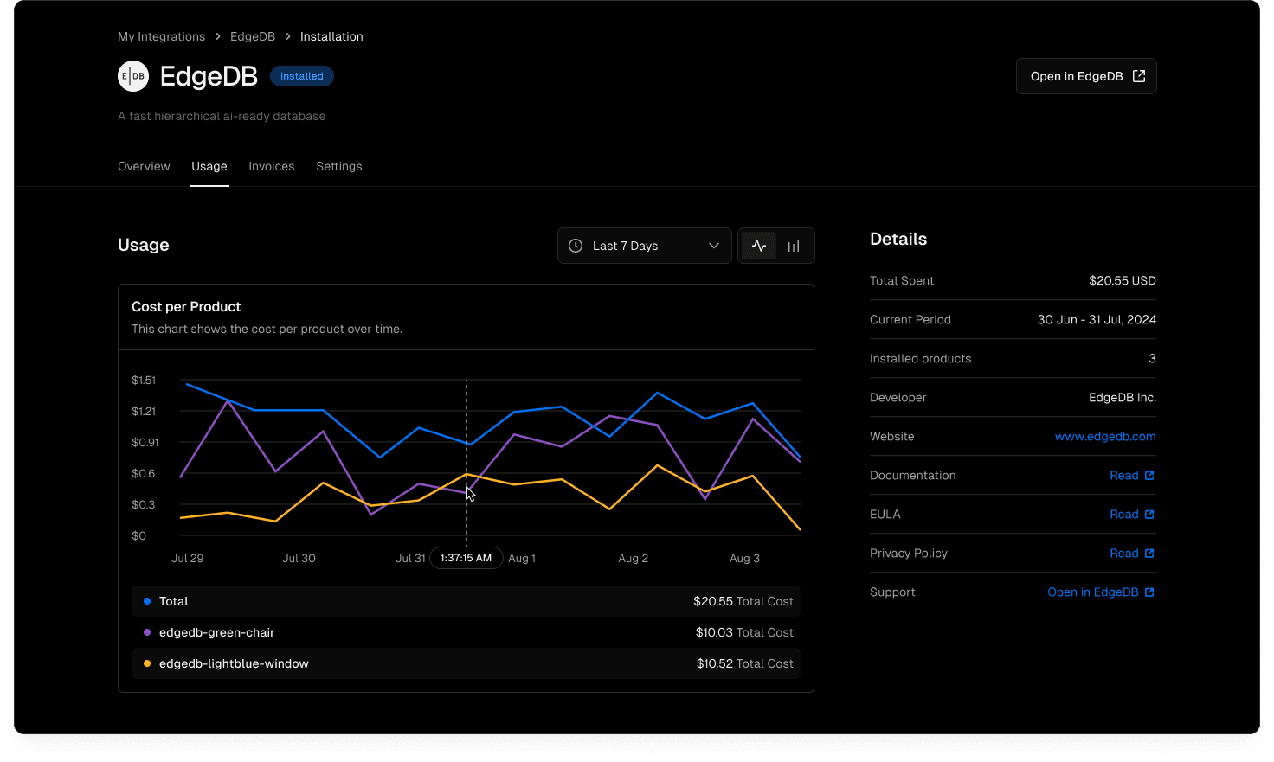
Task: Click external link icon beside Privacy Policy Read
Action: click(x=1149, y=554)
